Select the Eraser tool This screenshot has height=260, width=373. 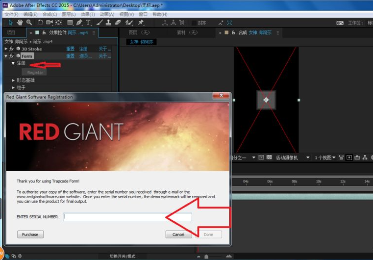coord(118,23)
